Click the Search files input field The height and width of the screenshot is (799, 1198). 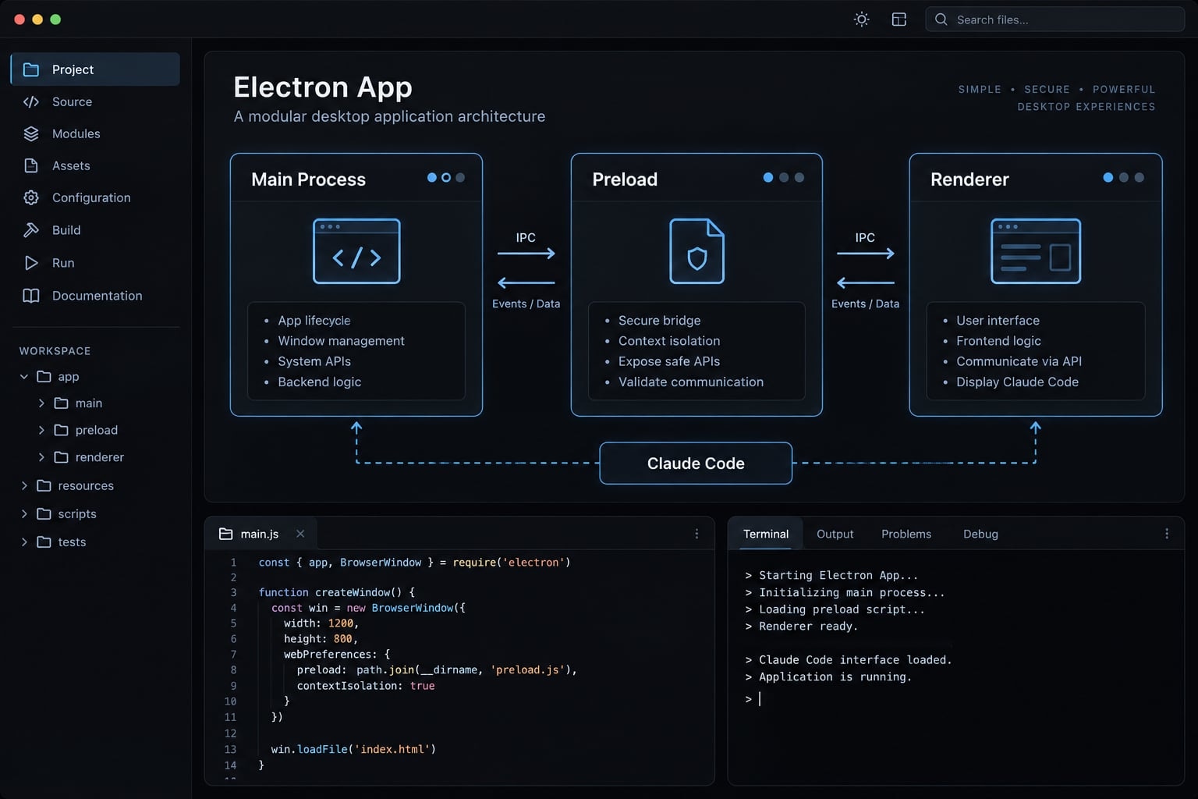(x=1054, y=20)
